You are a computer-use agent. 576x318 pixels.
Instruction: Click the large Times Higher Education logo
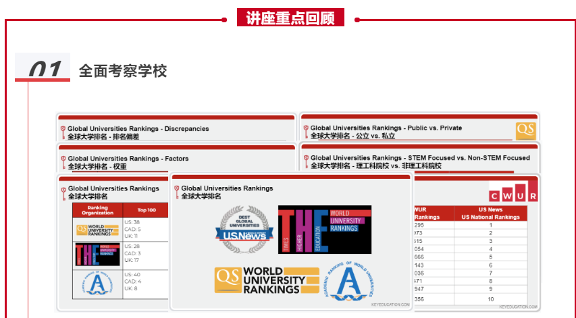(x=324, y=230)
